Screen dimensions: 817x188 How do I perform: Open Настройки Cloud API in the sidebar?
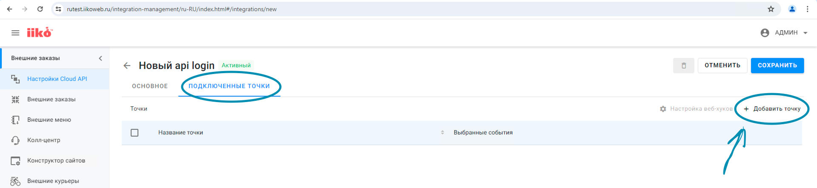[57, 79]
